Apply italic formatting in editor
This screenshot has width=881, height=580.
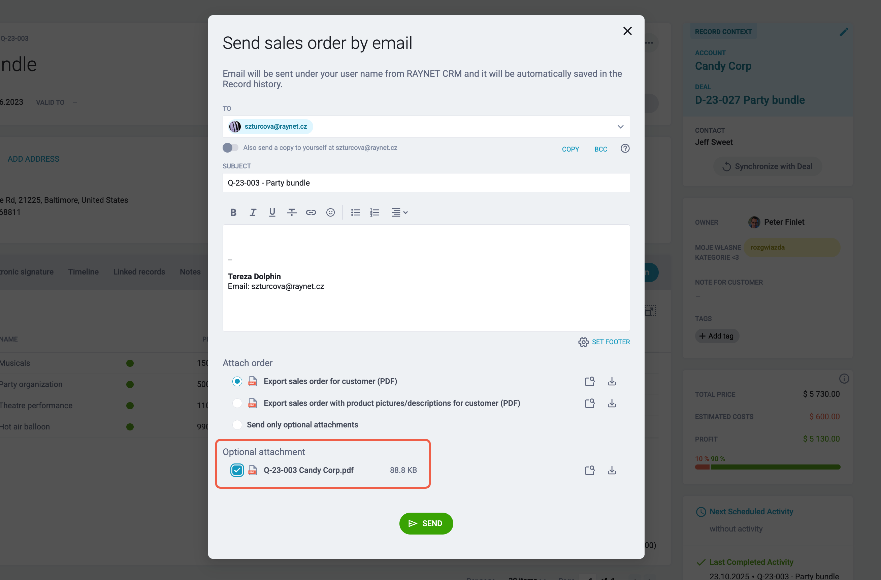253,213
